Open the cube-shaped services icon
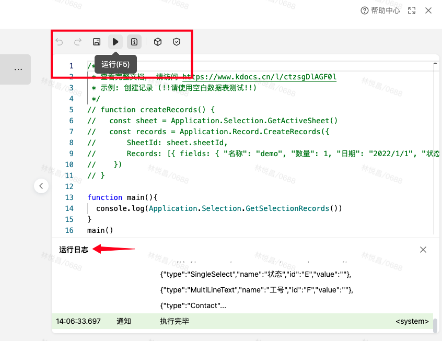The width and height of the screenshot is (442, 341). 158,42
